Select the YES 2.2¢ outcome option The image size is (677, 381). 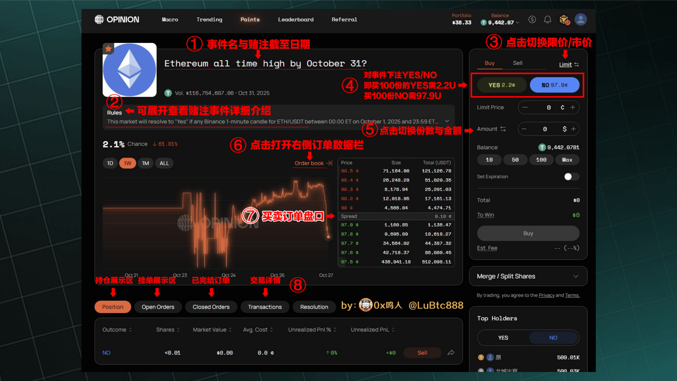point(502,85)
